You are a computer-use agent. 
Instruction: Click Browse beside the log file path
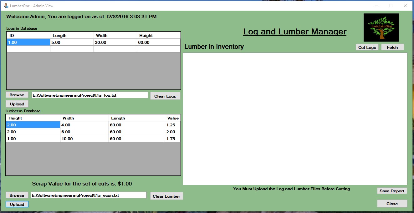[x=17, y=94]
